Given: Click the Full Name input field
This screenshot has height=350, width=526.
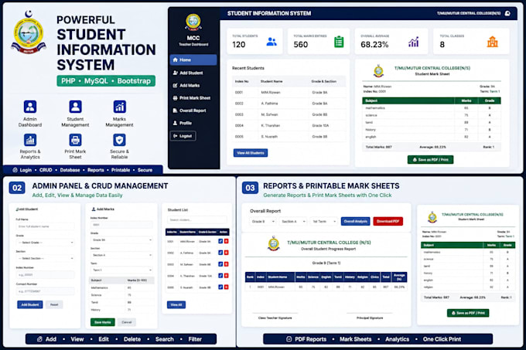Looking at the screenshot, I should click(x=46, y=226).
